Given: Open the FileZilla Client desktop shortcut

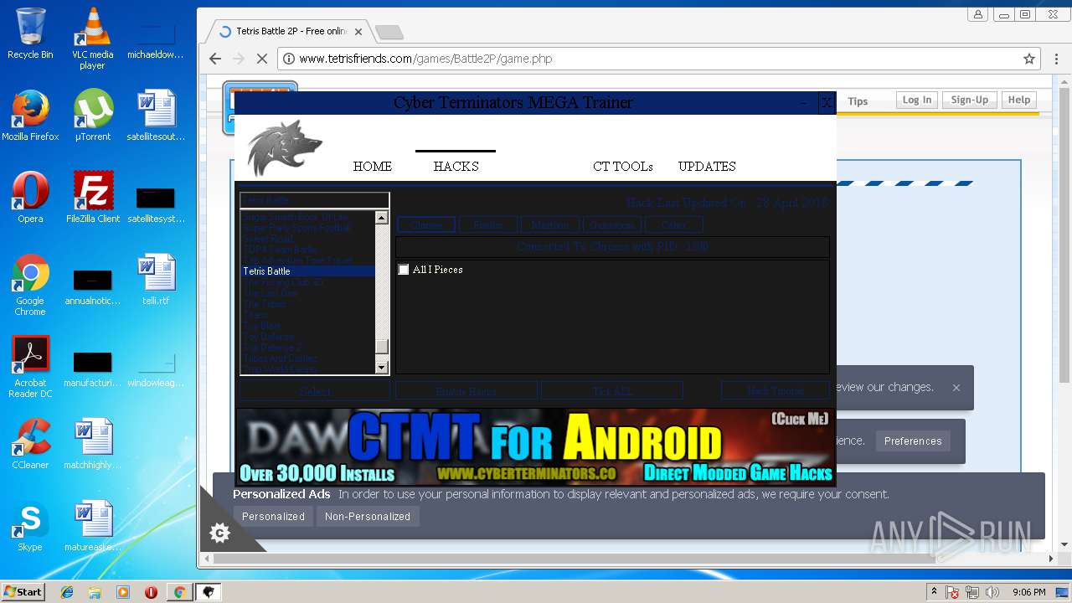Looking at the screenshot, I should (93, 198).
